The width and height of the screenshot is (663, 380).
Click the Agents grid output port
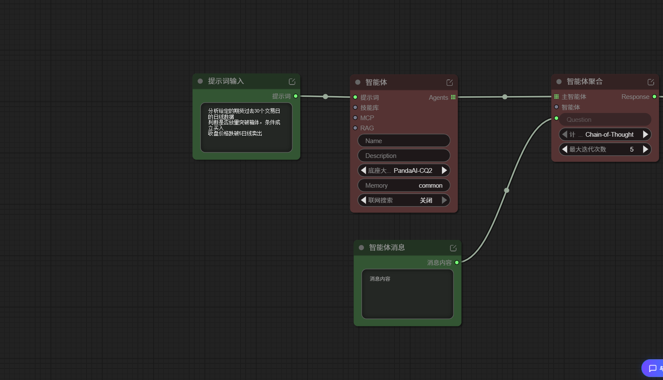click(453, 97)
